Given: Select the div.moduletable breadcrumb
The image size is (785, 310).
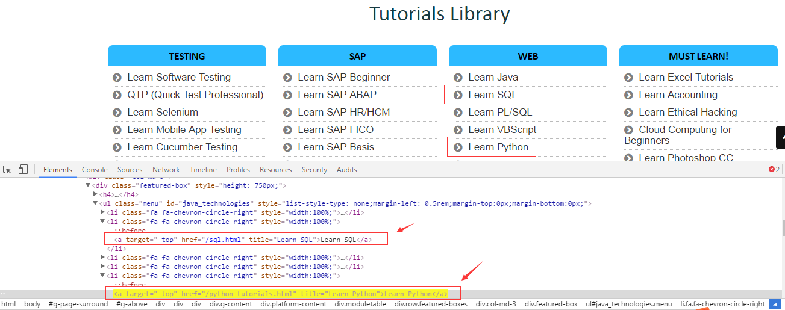Looking at the screenshot, I should 360,304.
